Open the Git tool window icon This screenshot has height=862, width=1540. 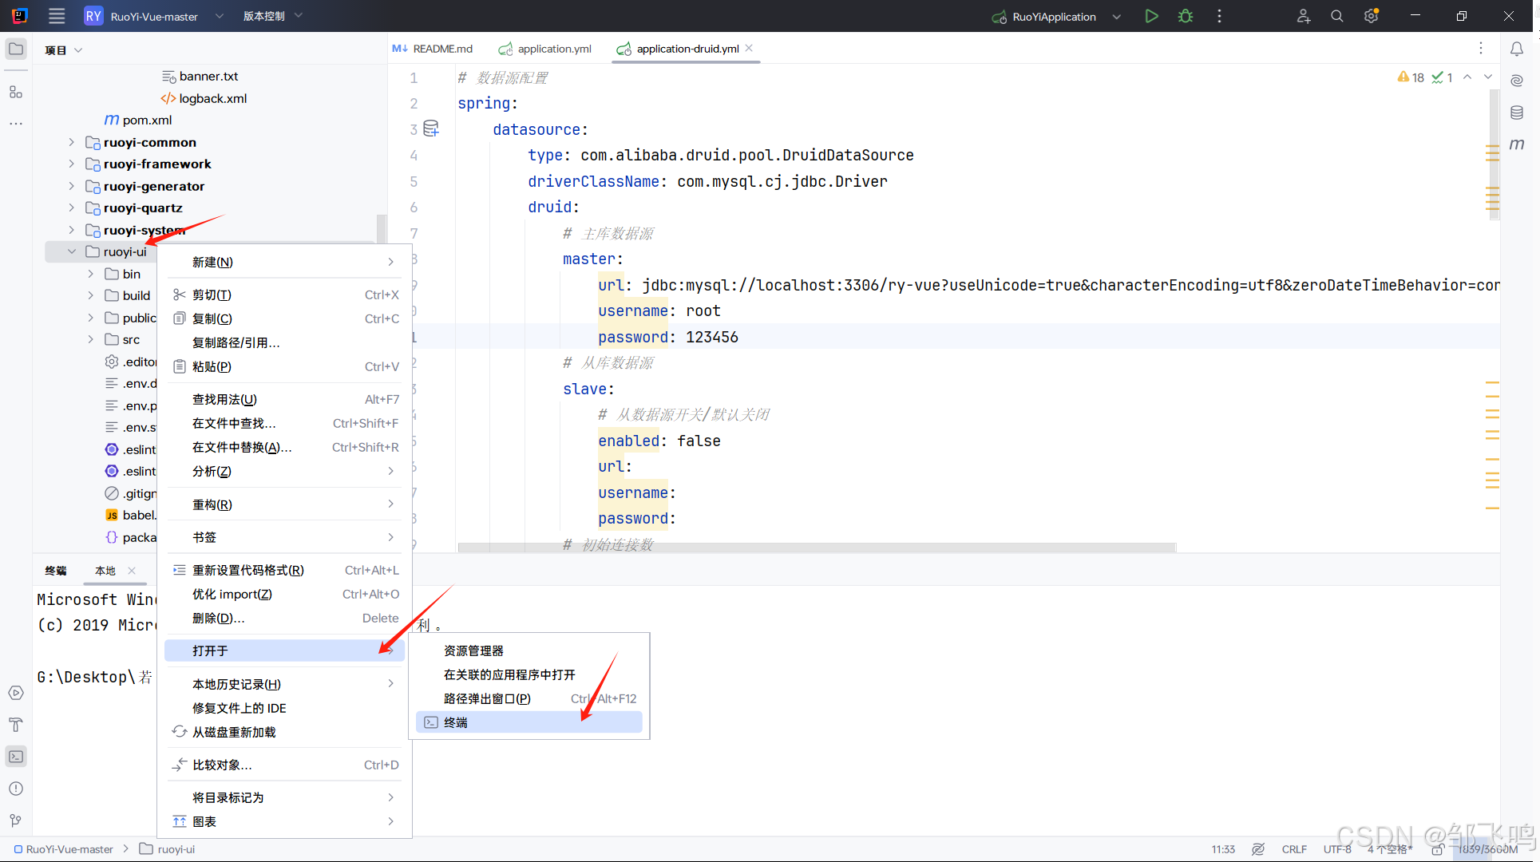[x=16, y=820]
